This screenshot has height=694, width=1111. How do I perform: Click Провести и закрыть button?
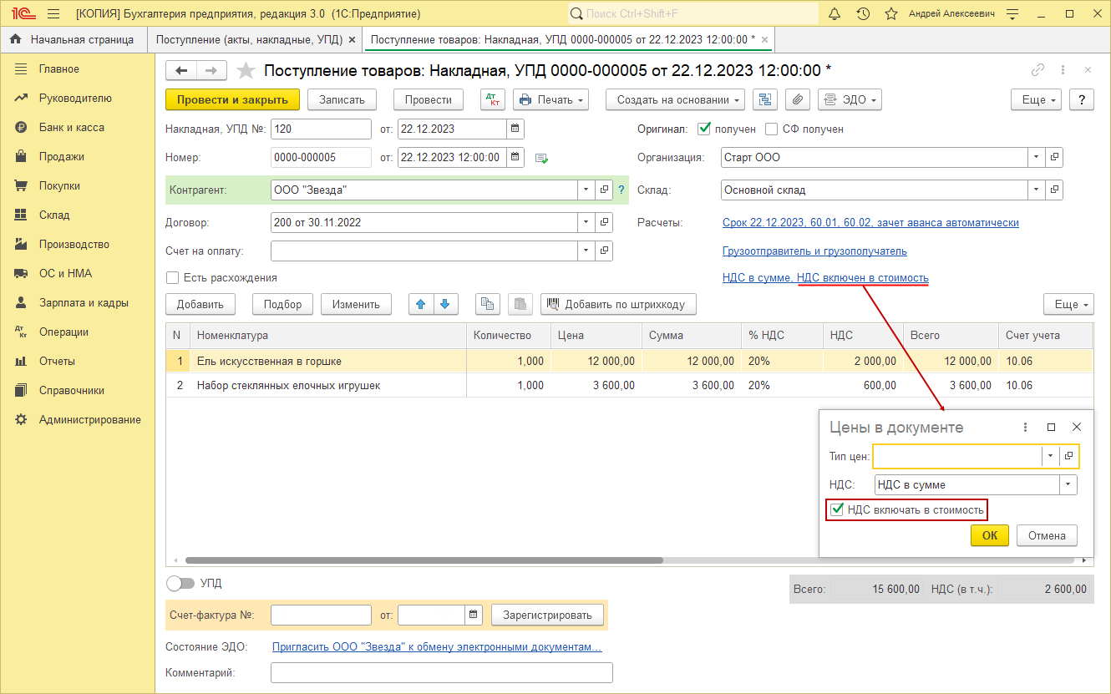(232, 99)
